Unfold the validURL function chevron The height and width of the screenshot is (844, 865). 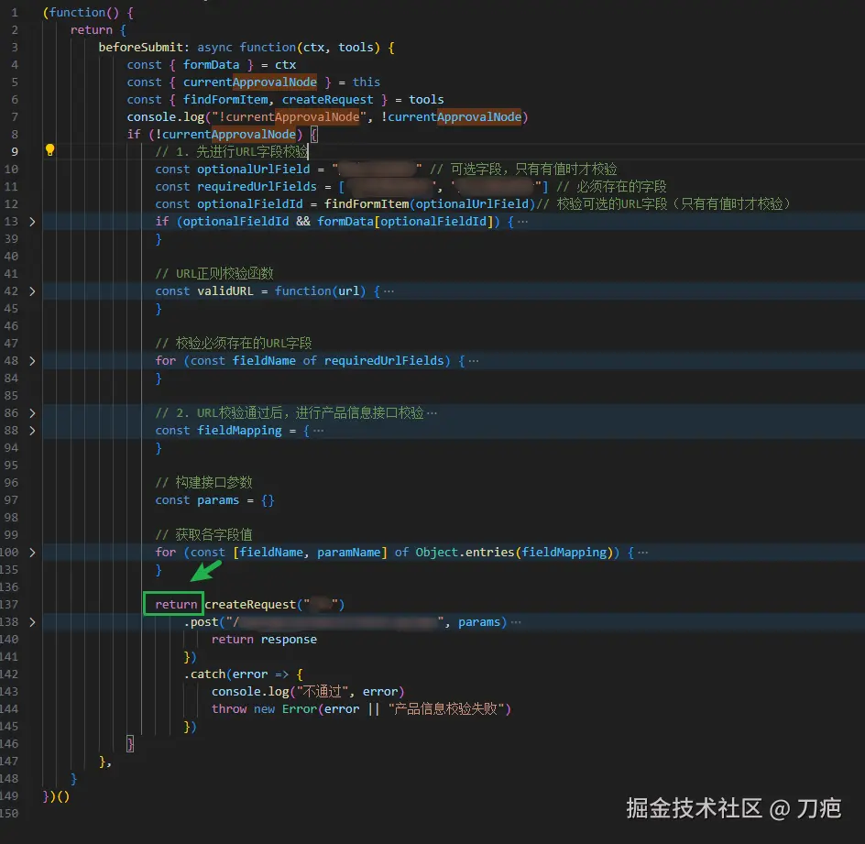[33, 291]
